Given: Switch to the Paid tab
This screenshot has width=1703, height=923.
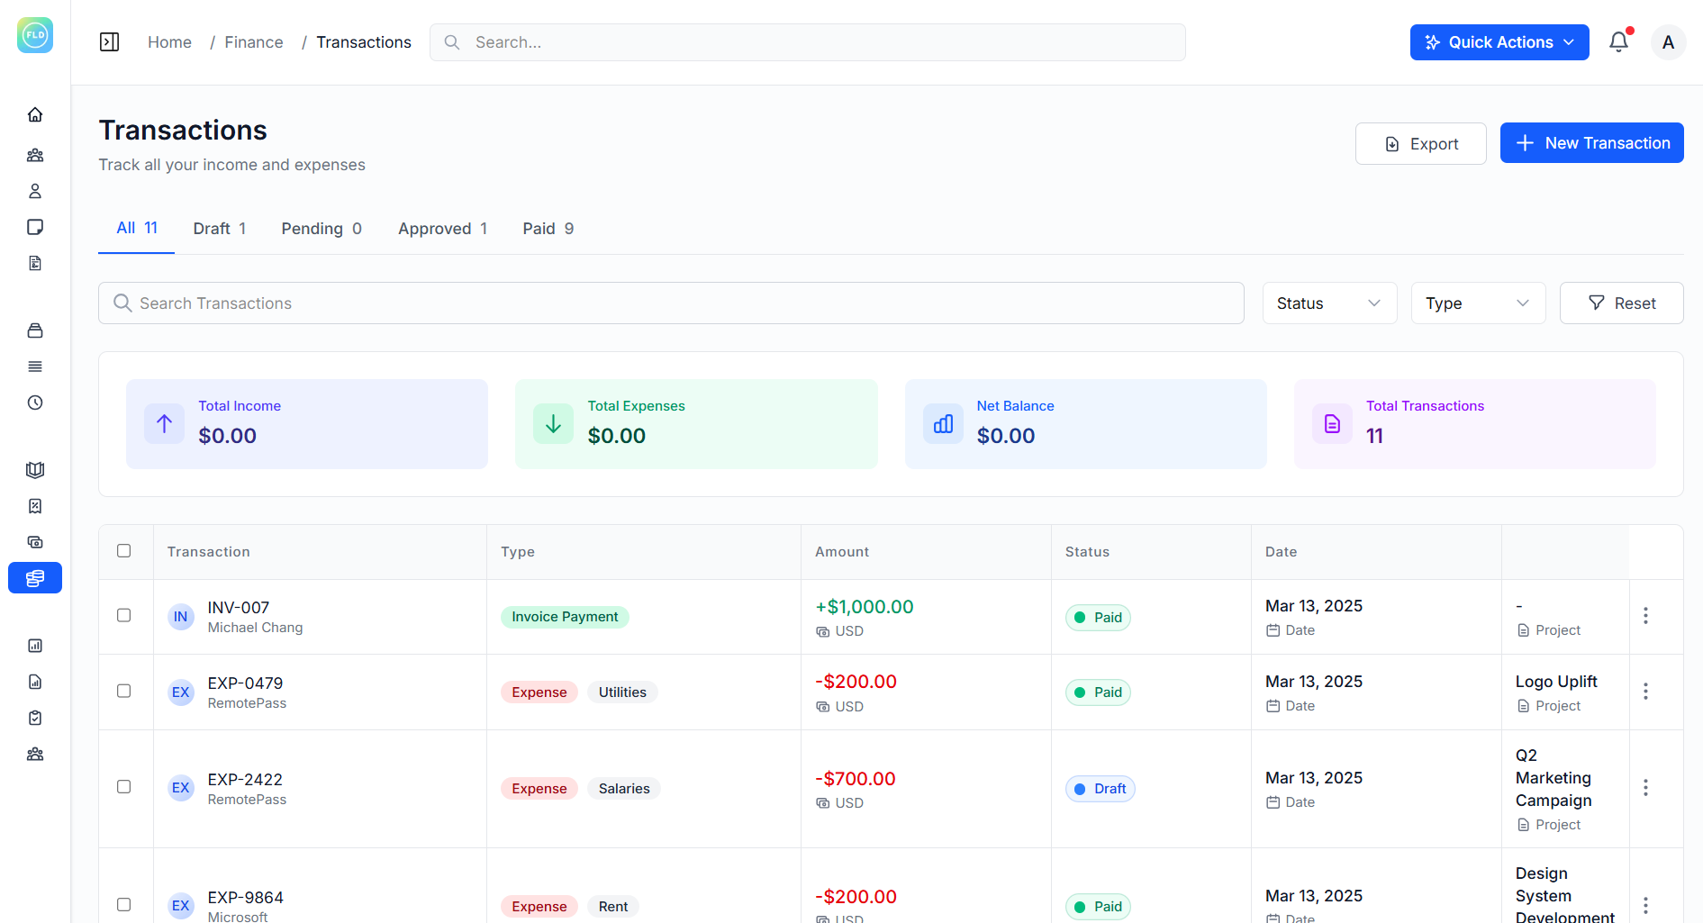Looking at the screenshot, I should tap(548, 229).
